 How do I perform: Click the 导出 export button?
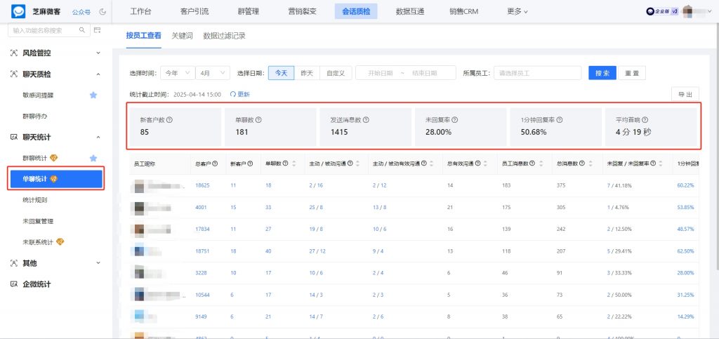pyautogui.click(x=685, y=95)
